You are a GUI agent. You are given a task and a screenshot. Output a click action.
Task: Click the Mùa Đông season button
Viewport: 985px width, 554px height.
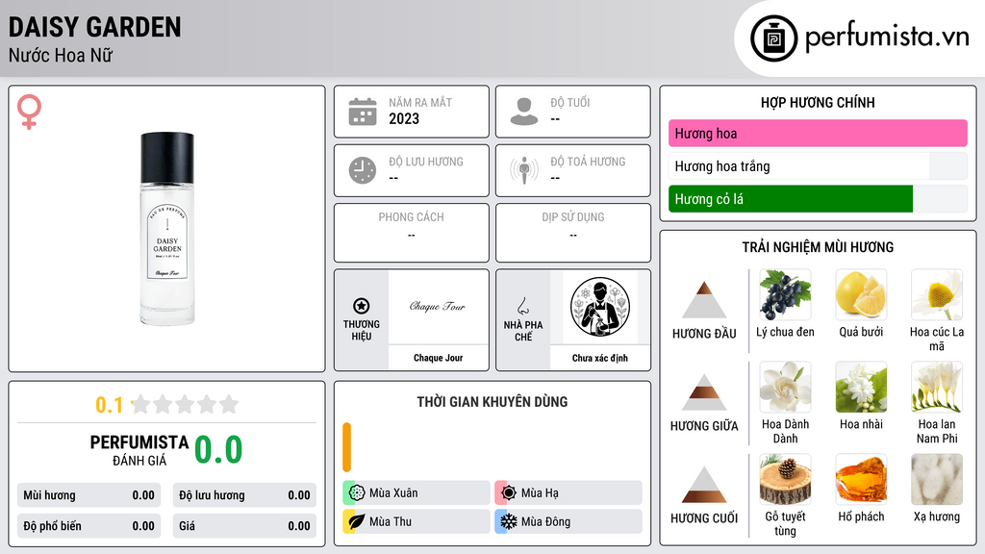[568, 521]
